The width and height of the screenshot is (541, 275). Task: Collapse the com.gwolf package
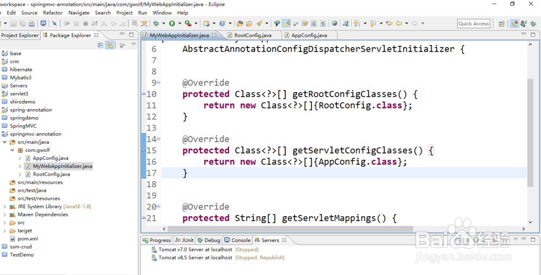tap(12, 150)
